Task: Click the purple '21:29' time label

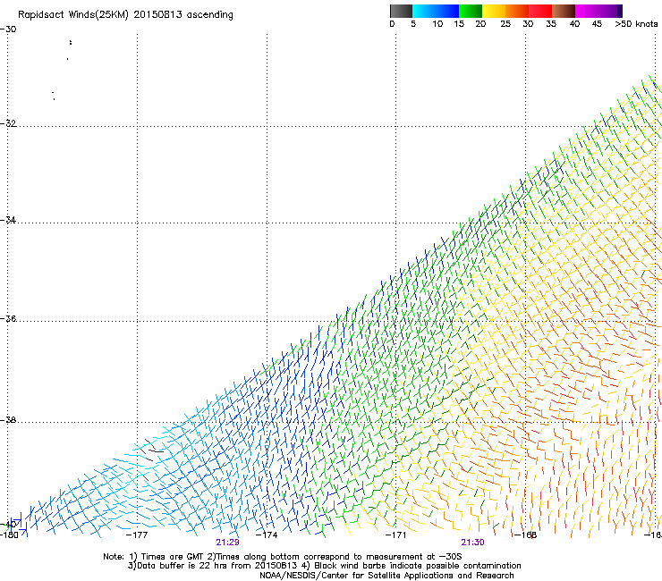Action: click(x=227, y=543)
